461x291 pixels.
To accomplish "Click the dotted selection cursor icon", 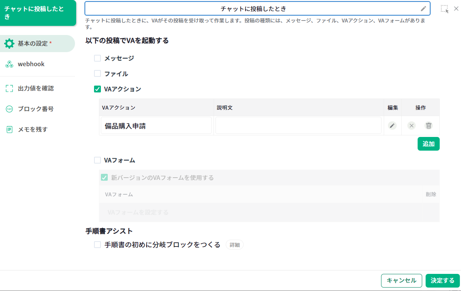I will (x=445, y=9).
